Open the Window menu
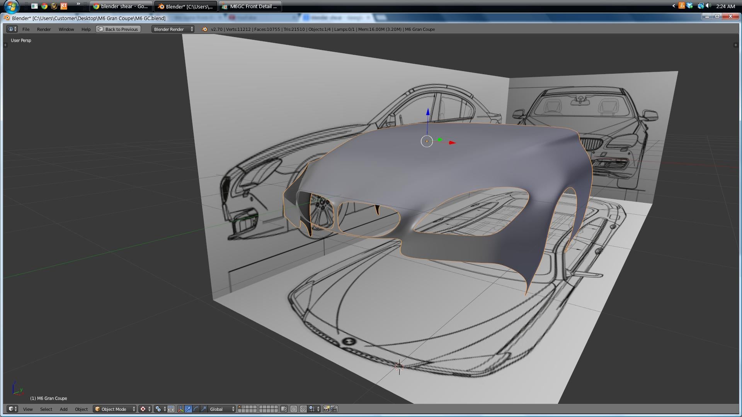The height and width of the screenshot is (417, 742). click(x=66, y=29)
